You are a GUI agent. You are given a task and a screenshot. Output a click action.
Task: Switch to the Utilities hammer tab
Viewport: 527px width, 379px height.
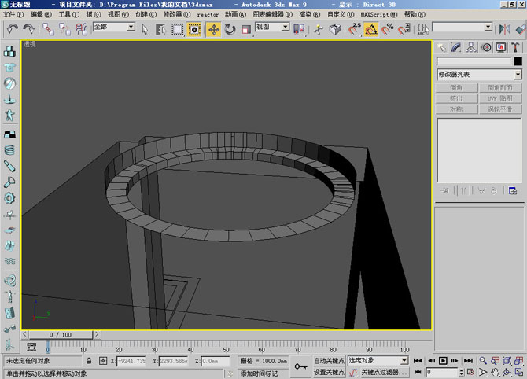515,47
